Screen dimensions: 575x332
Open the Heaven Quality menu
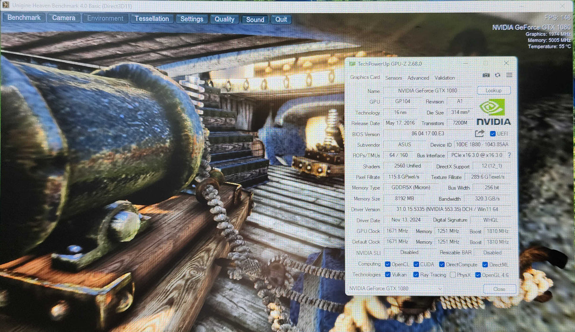click(225, 19)
